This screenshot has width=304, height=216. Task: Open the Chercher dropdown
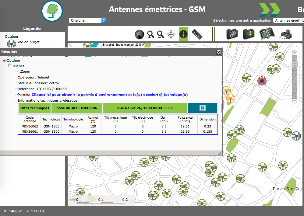click(87, 20)
